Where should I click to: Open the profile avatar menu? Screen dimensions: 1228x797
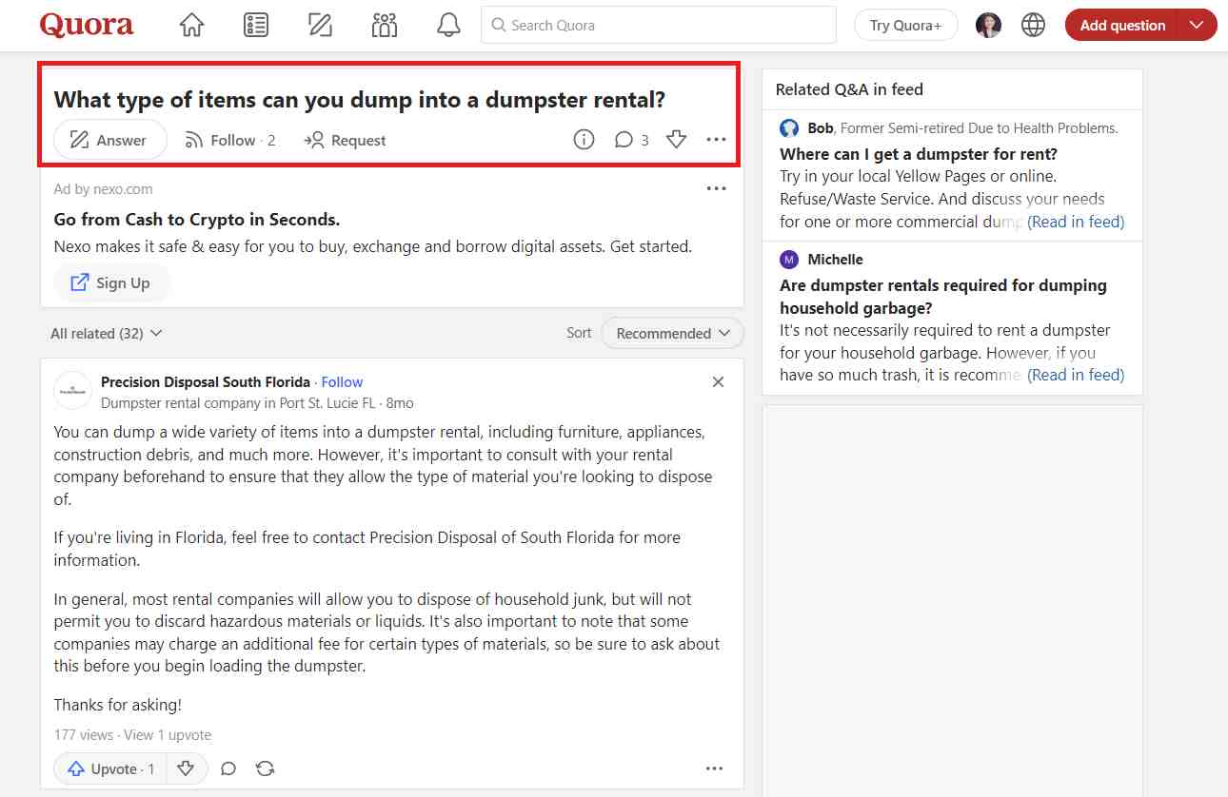tap(988, 26)
